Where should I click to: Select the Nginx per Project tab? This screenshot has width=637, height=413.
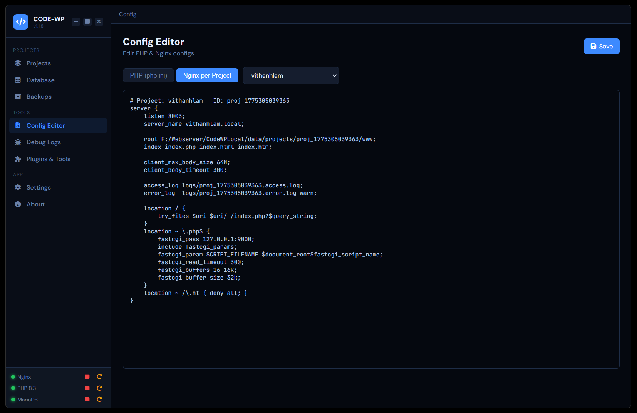point(207,75)
